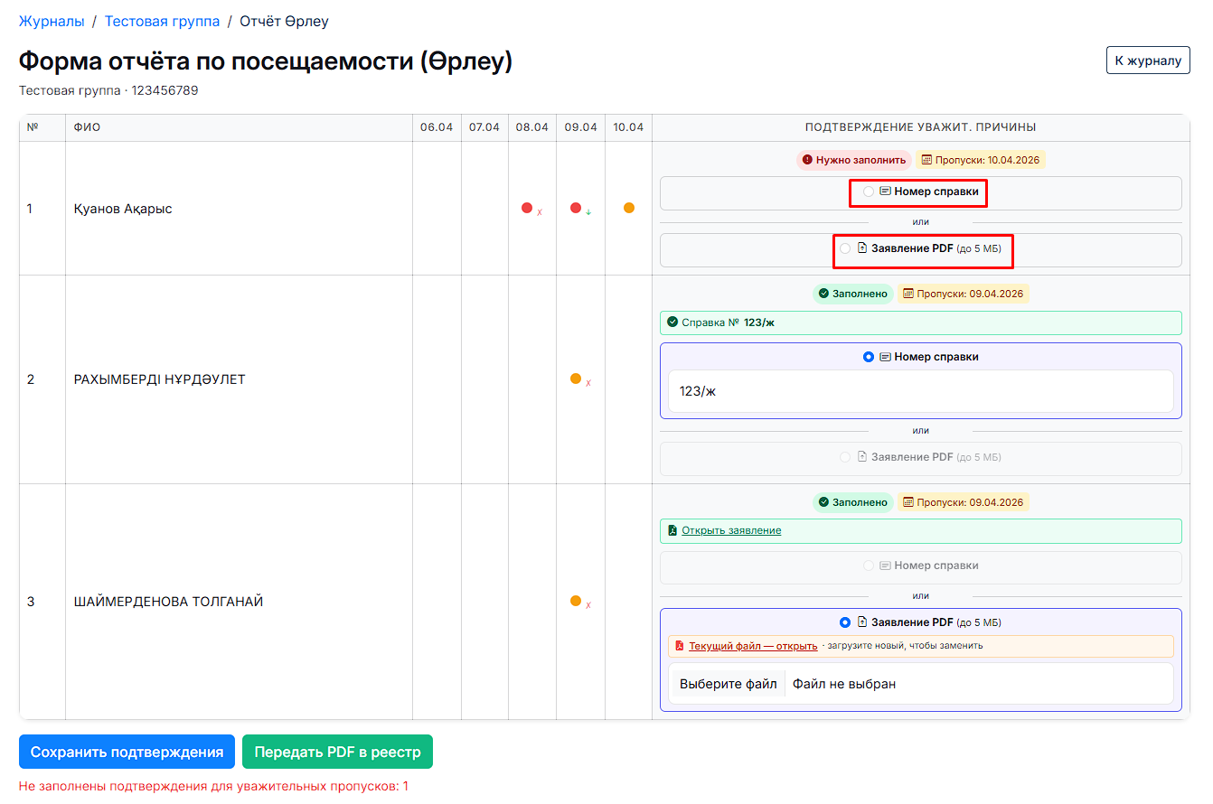Select Заявление PDF radio for Қуанов Ақарыс
1213x804 pixels.
click(845, 248)
